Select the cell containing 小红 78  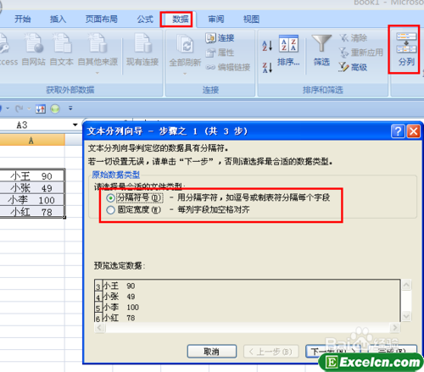[31, 212]
